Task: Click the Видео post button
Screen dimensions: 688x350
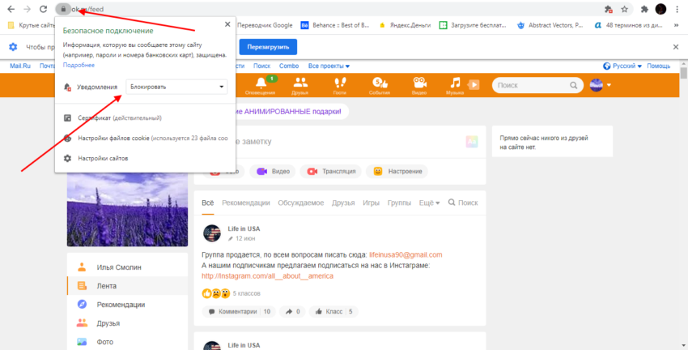Action: tap(273, 171)
